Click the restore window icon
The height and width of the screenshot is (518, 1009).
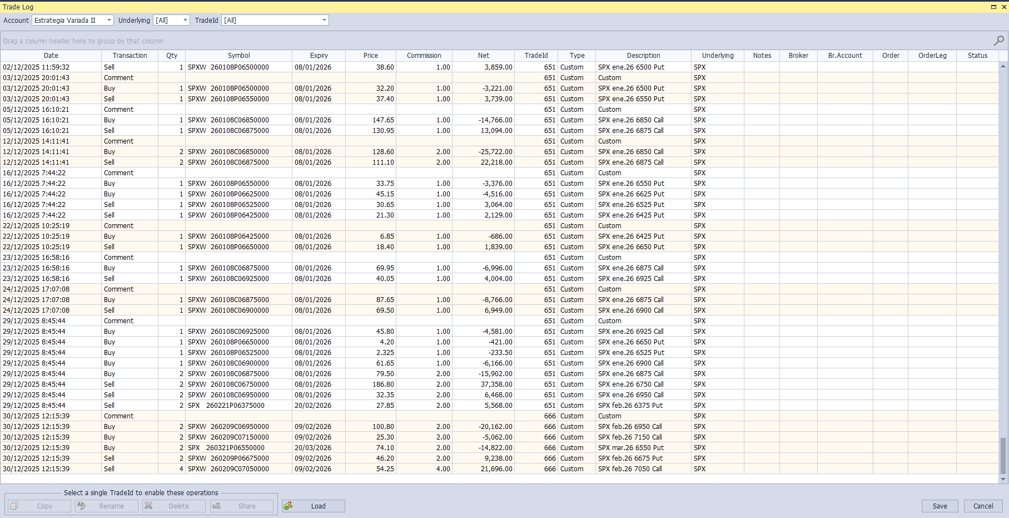pyautogui.click(x=993, y=7)
